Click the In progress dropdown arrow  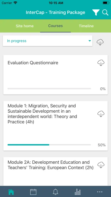90,41
